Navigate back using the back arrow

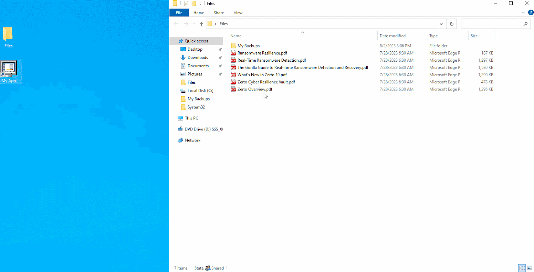(176, 24)
